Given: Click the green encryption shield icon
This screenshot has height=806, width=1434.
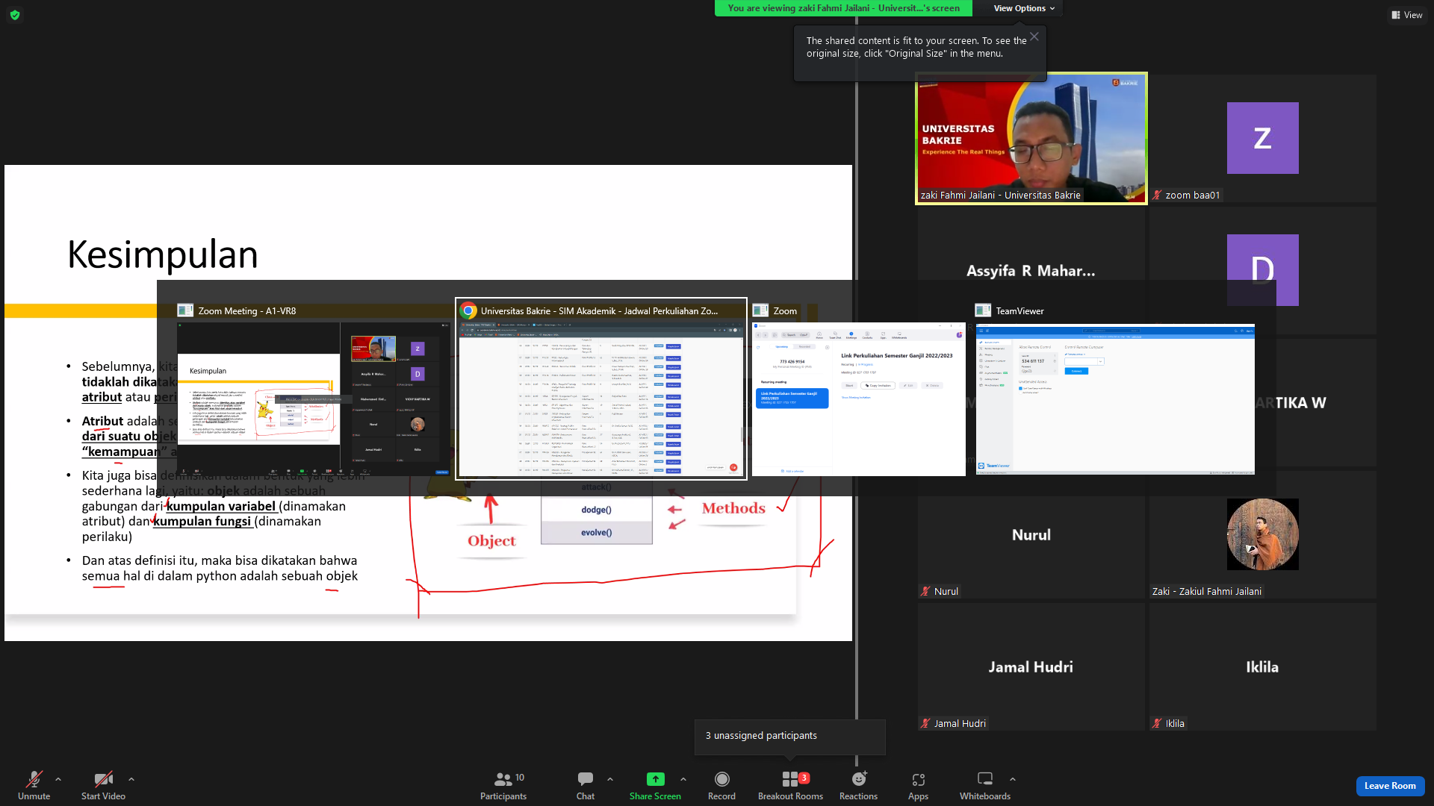Looking at the screenshot, I should pyautogui.click(x=15, y=15).
